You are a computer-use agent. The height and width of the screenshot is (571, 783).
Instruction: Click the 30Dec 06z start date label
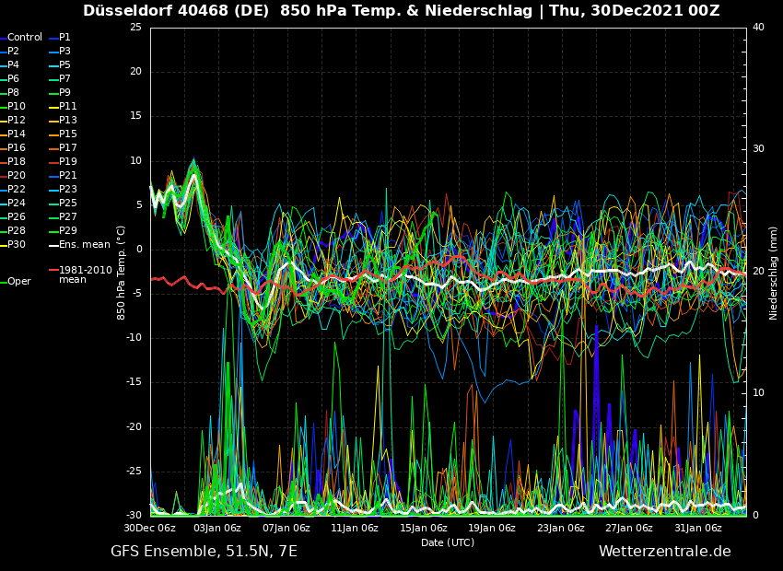pos(149,529)
